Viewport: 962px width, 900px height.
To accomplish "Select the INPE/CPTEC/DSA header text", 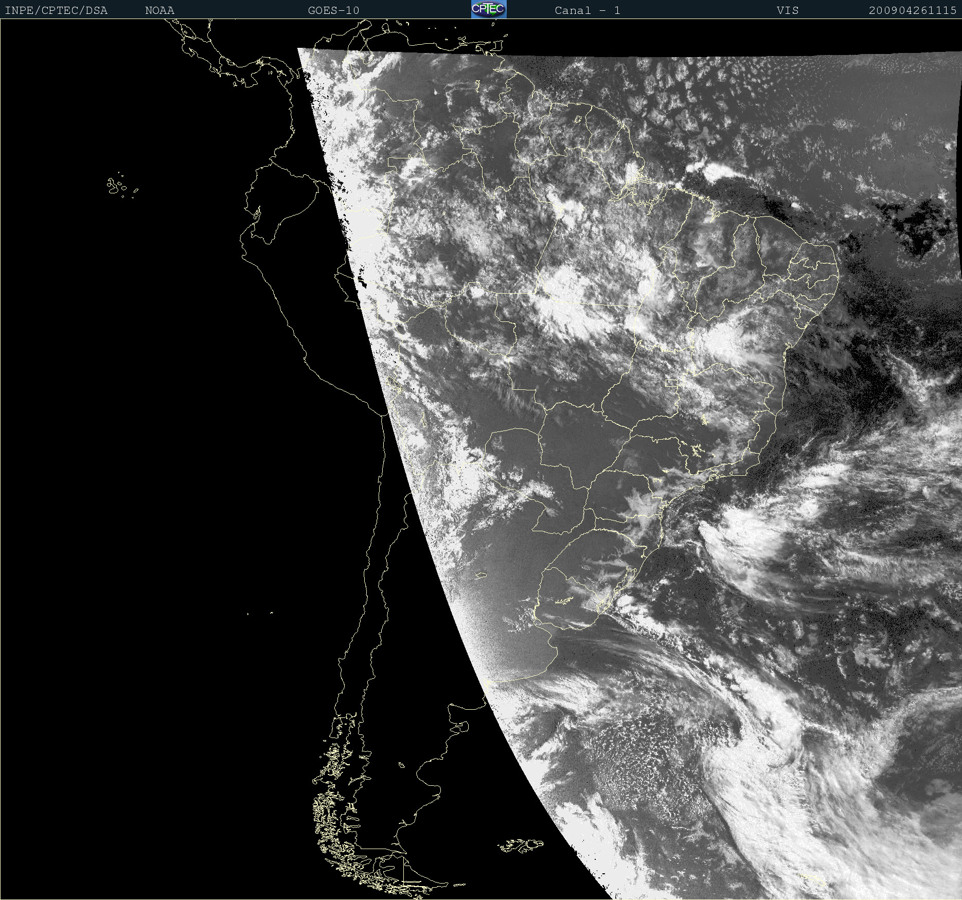I will coord(56,10).
